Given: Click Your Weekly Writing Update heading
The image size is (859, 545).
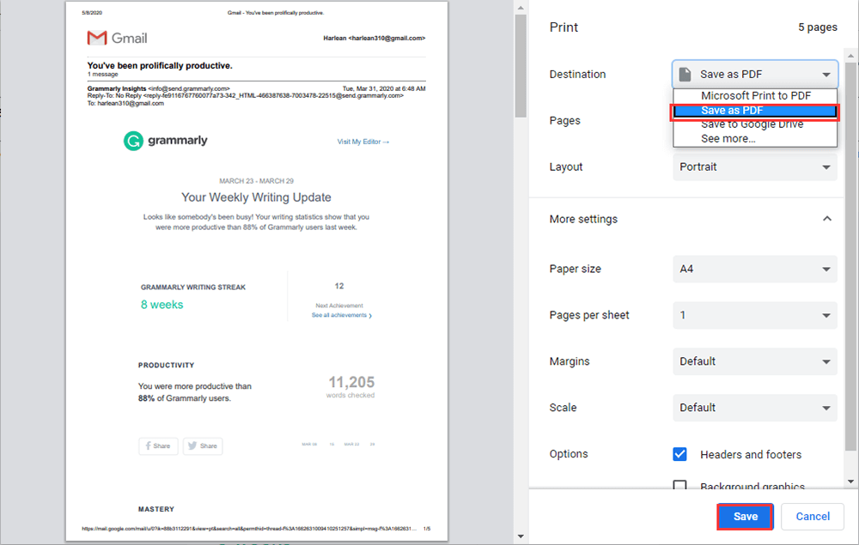Looking at the screenshot, I should [x=256, y=197].
